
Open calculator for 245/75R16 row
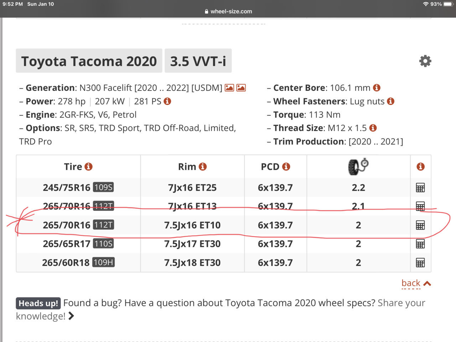pyautogui.click(x=420, y=188)
